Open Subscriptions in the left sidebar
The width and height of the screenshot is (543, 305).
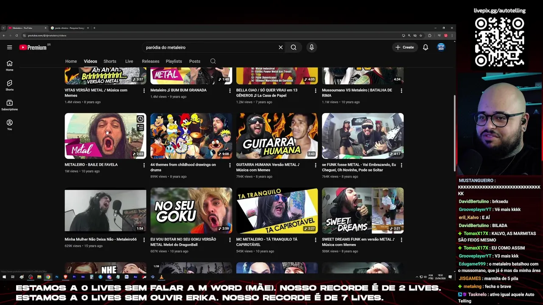tap(9, 105)
